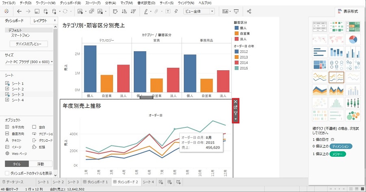Click the Save icon in the toolbar
This screenshot has height=192, width=366.
37,11
